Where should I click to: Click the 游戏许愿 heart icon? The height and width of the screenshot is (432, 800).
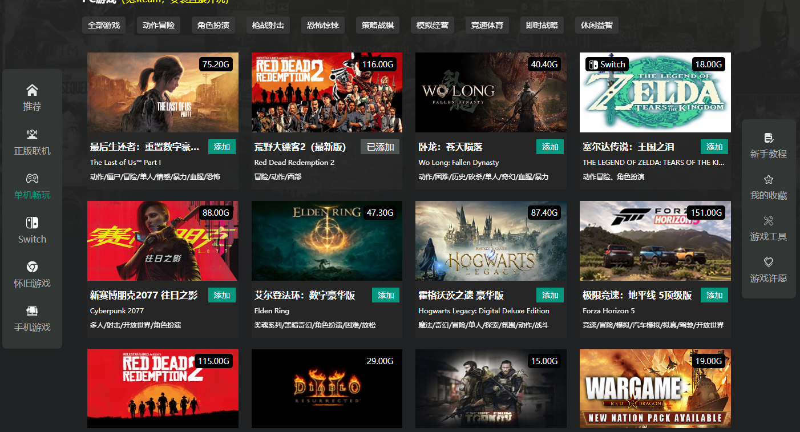click(768, 263)
